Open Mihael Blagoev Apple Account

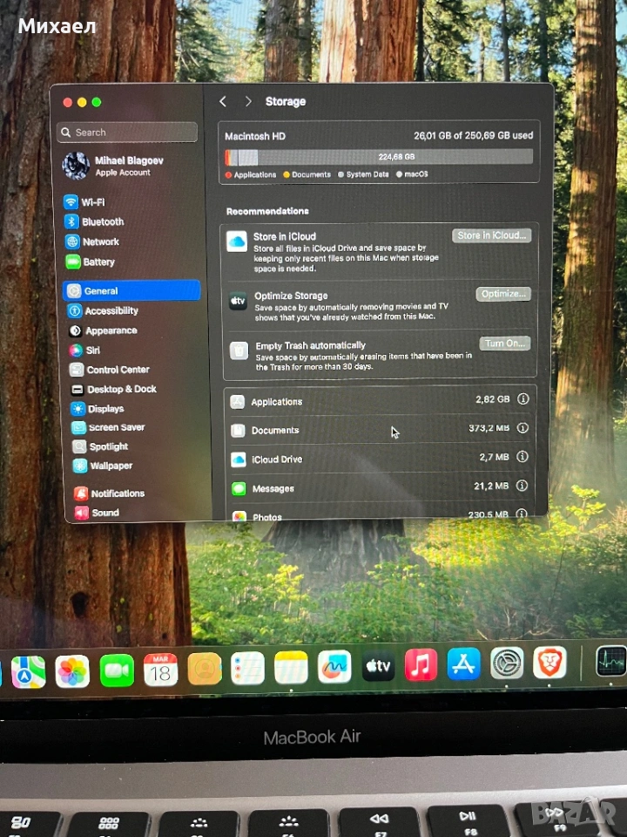(x=113, y=166)
